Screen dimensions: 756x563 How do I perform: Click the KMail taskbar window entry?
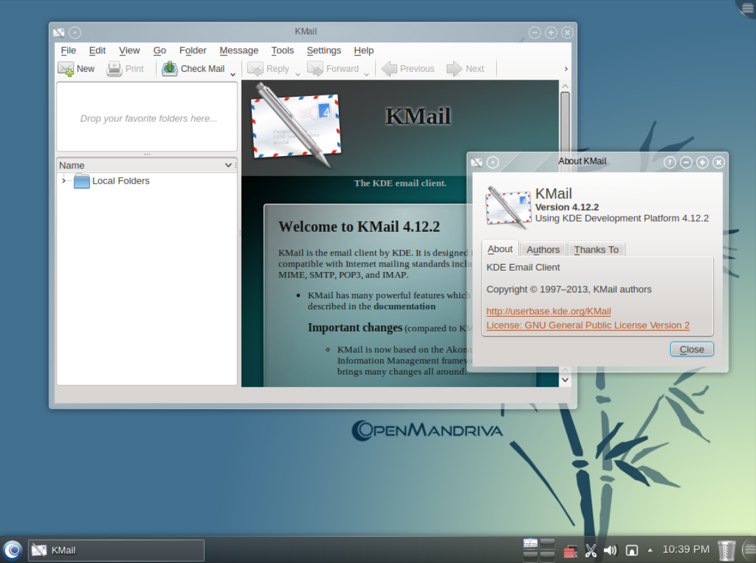116,550
